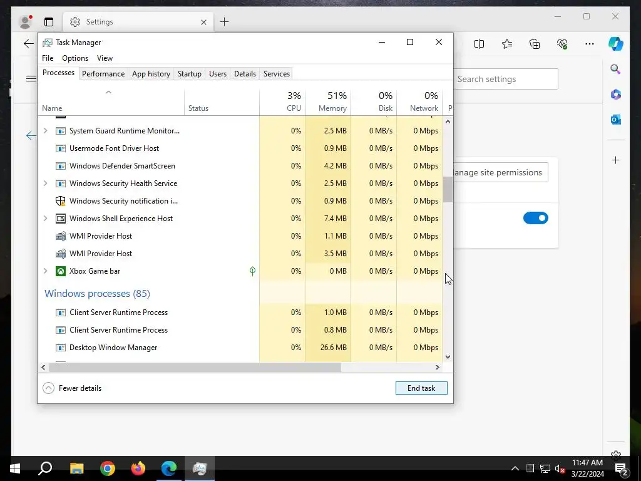Expand Windows Security Health Service row

tap(45, 184)
